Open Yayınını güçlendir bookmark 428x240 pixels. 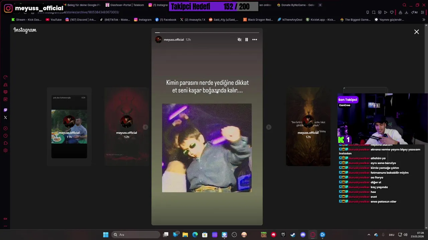[389, 20]
